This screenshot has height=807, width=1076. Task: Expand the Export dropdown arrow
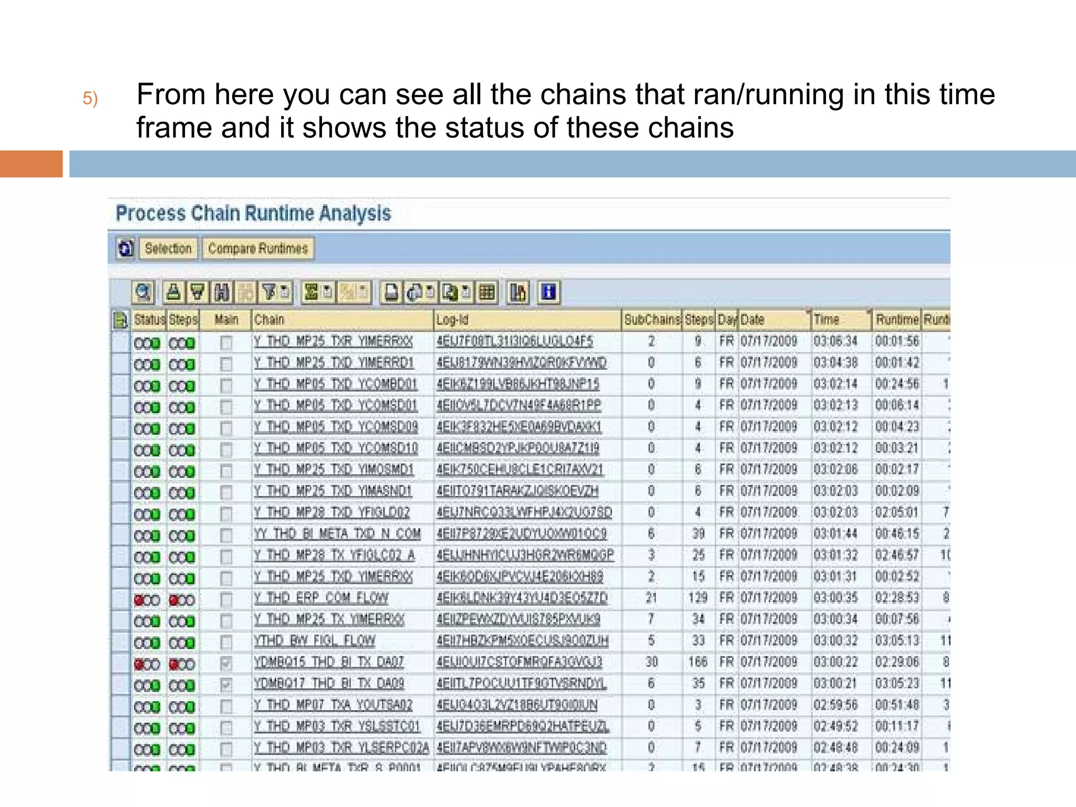click(x=465, y=292)
